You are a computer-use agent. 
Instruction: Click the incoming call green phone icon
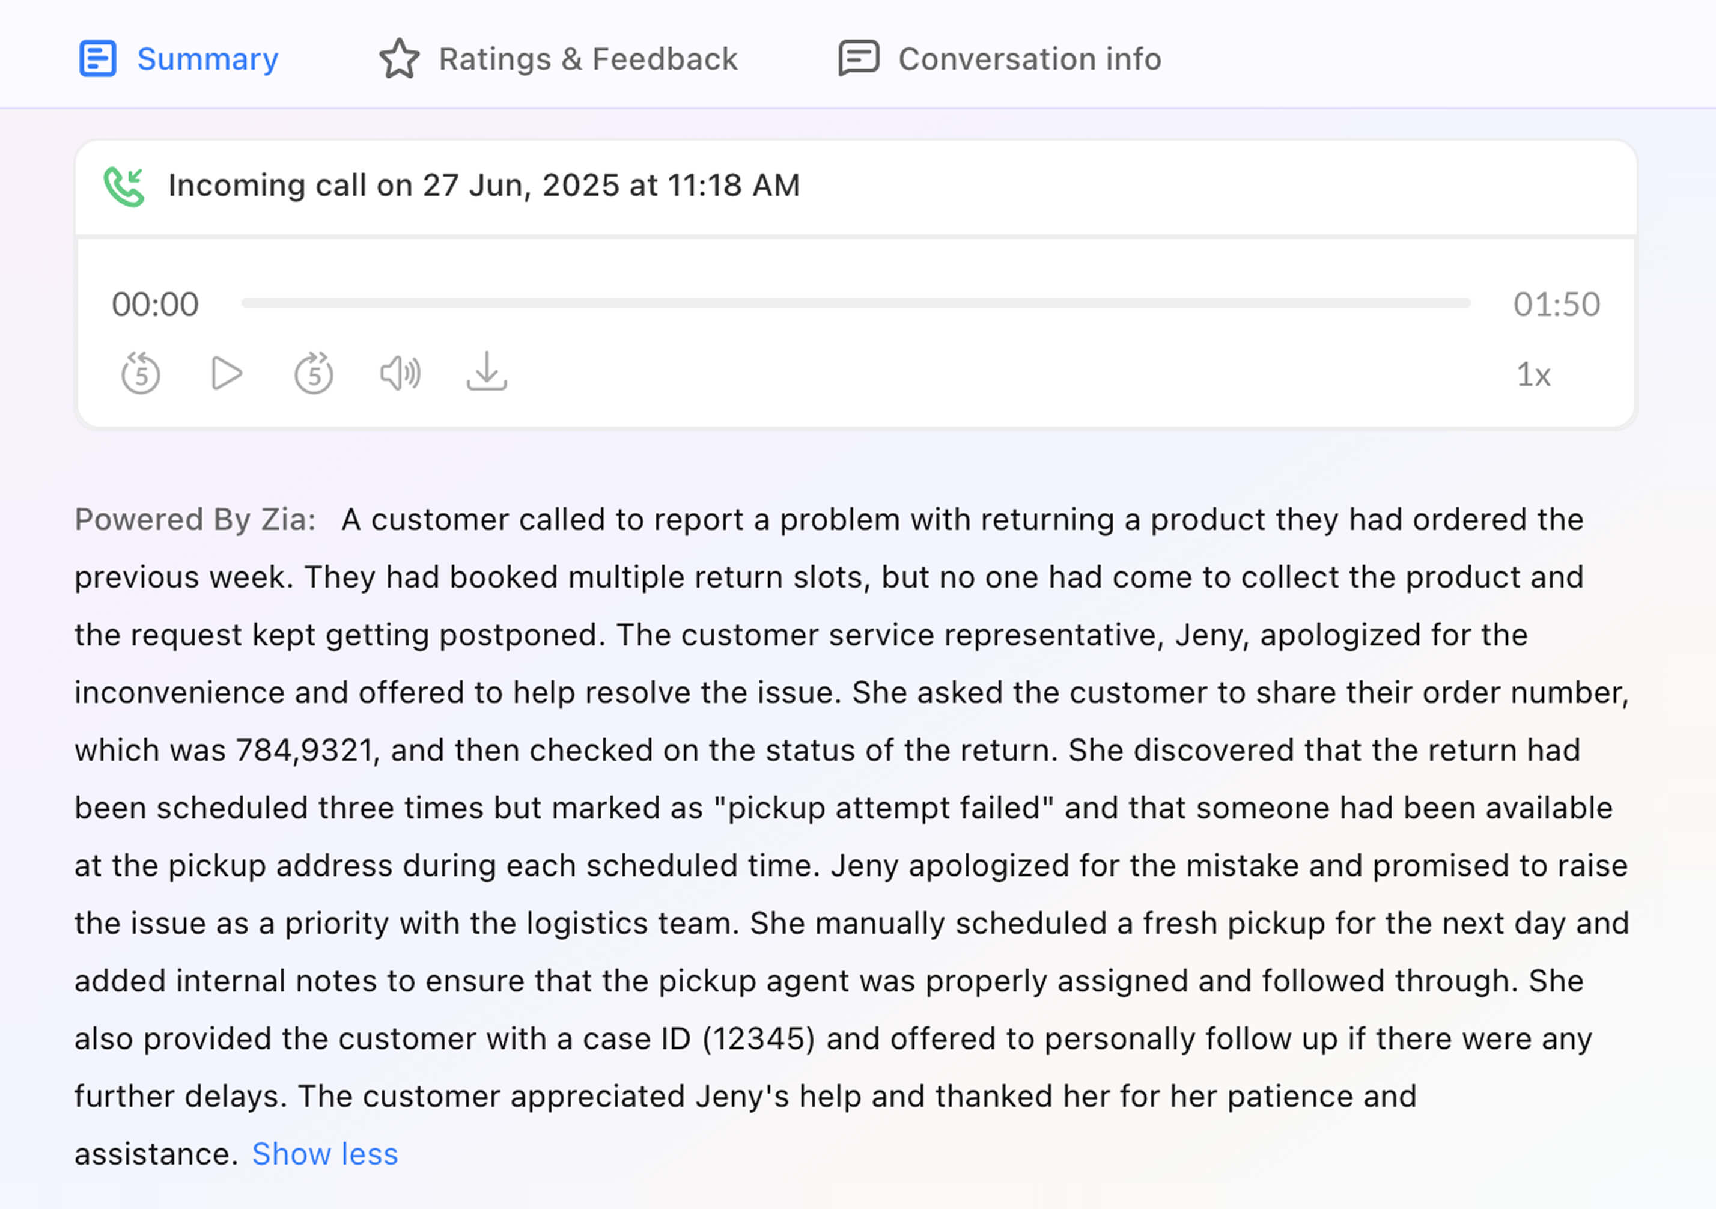click(126, 186)
